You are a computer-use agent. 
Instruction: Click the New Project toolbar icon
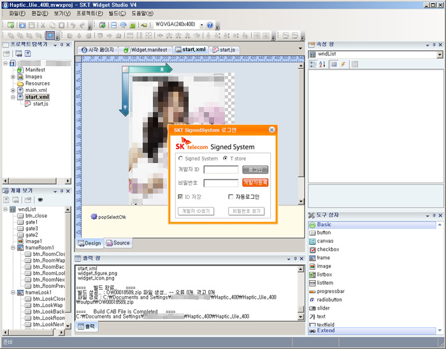tap(11, 25)
